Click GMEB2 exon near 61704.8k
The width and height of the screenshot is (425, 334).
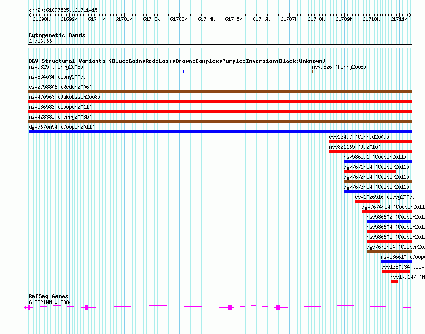(x=230, y=308)
